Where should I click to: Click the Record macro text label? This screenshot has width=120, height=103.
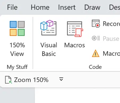point(111,24)
